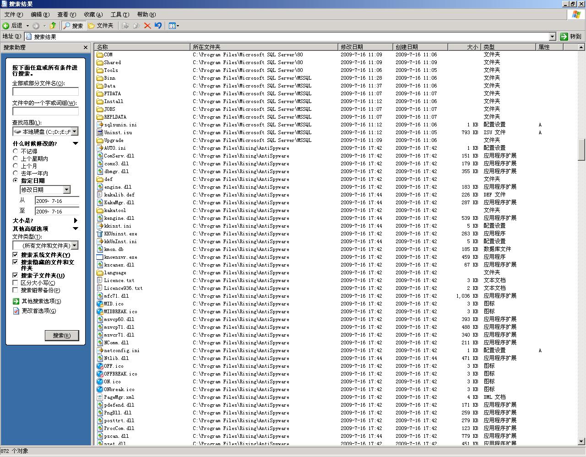Click the Move To toolbar icon
Image resolution: width=586 pixels, height=457 pixels.
click(x=125, y=26)
